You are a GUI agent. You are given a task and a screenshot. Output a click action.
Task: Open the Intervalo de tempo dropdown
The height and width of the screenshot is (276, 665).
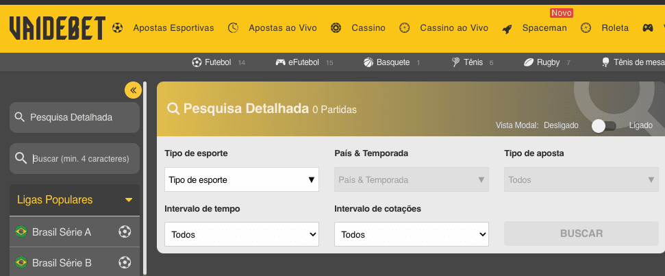pyautogui.click(x=242, y=234)
